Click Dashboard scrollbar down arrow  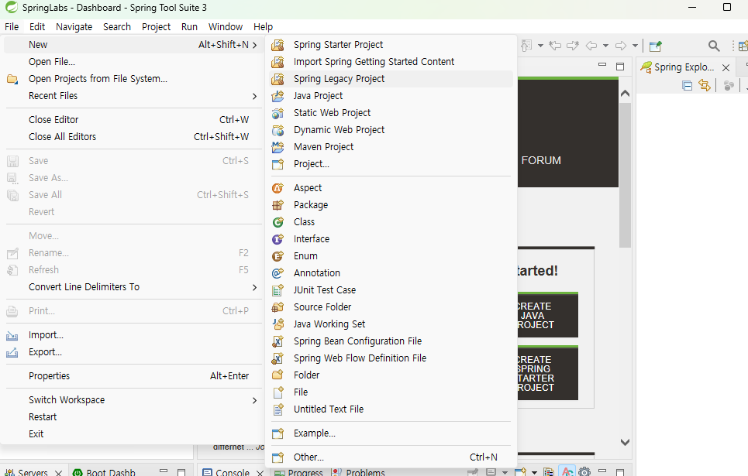(x=625, y=442)
